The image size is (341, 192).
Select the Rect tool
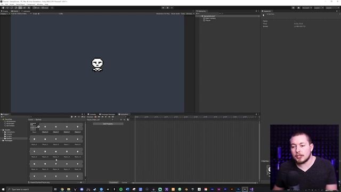click(x=20, y=8)
